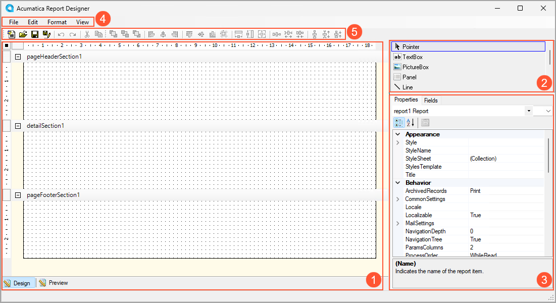Select the Pointer tool in the toolbox
The width and height of the screenshot is (556, 303).
468,46
